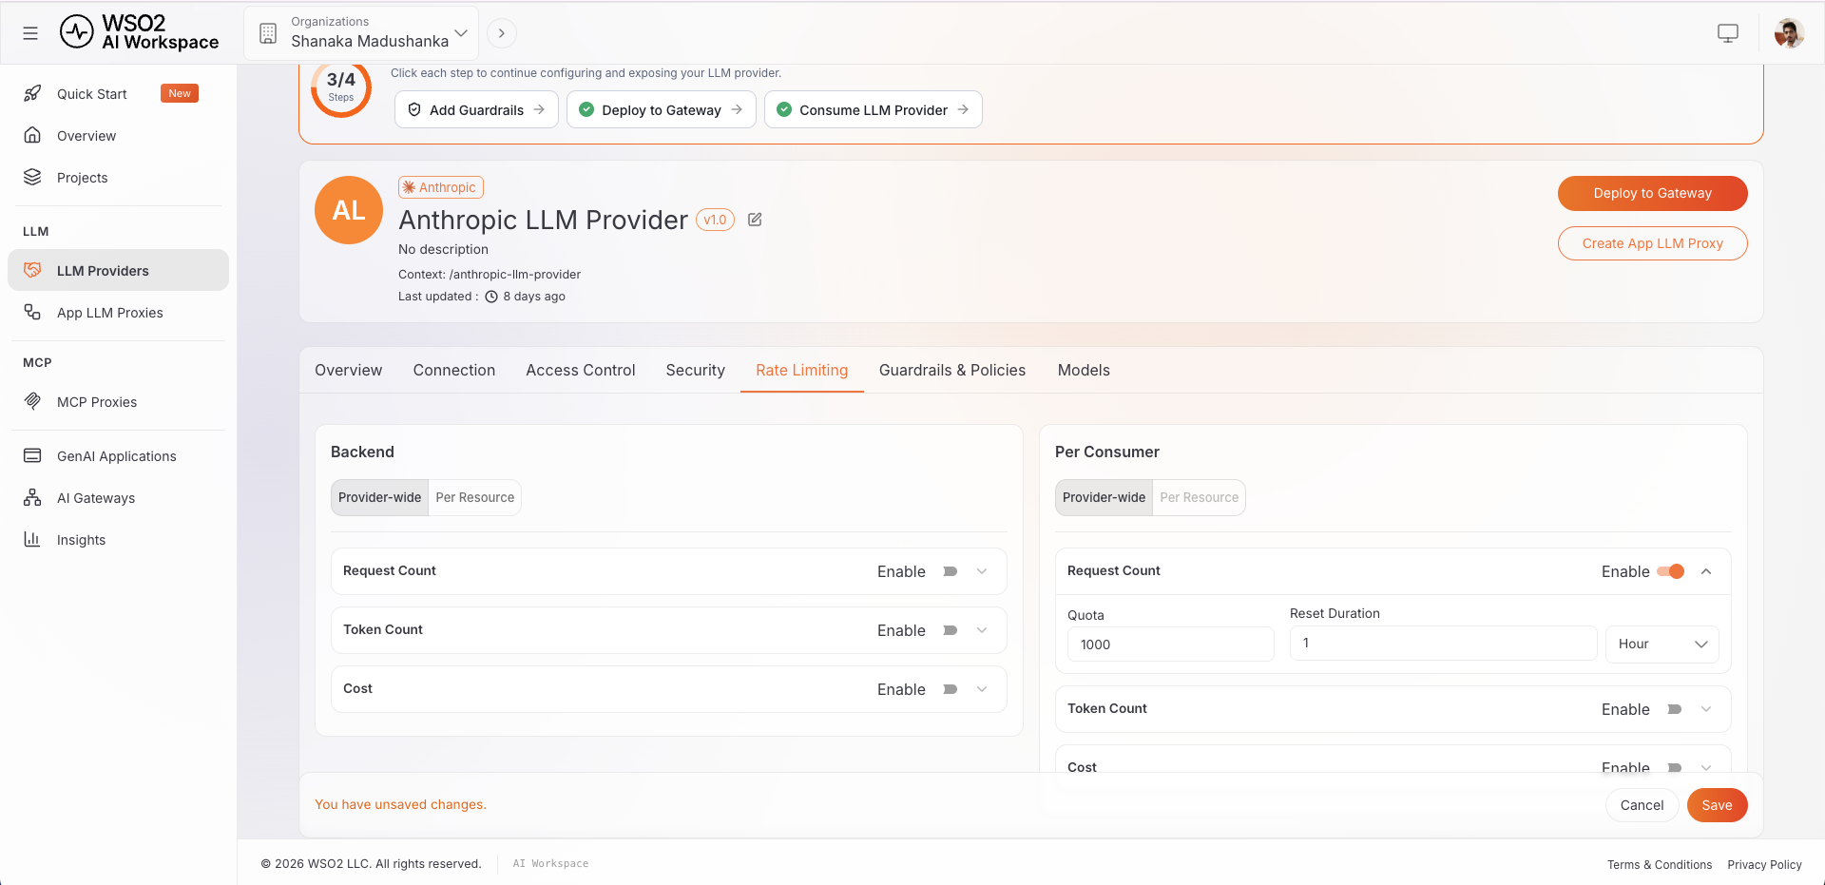
Task: Click the AL provider avatar
Action: [349, 210]
